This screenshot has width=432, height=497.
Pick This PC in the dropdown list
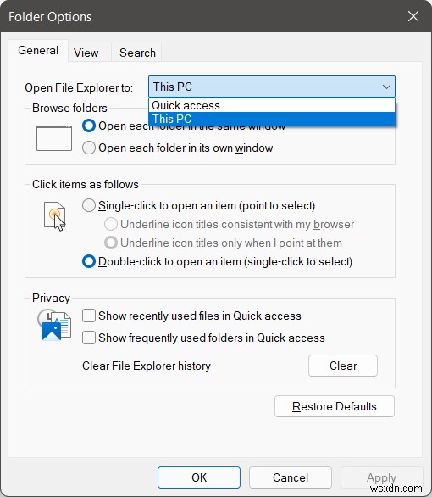[272, 120]
